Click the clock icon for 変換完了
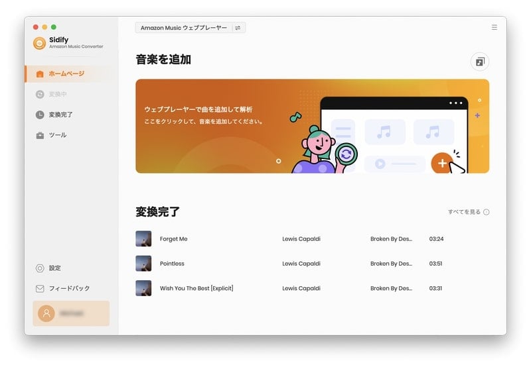This screenshot has height=367, width=531. [40, 115]
